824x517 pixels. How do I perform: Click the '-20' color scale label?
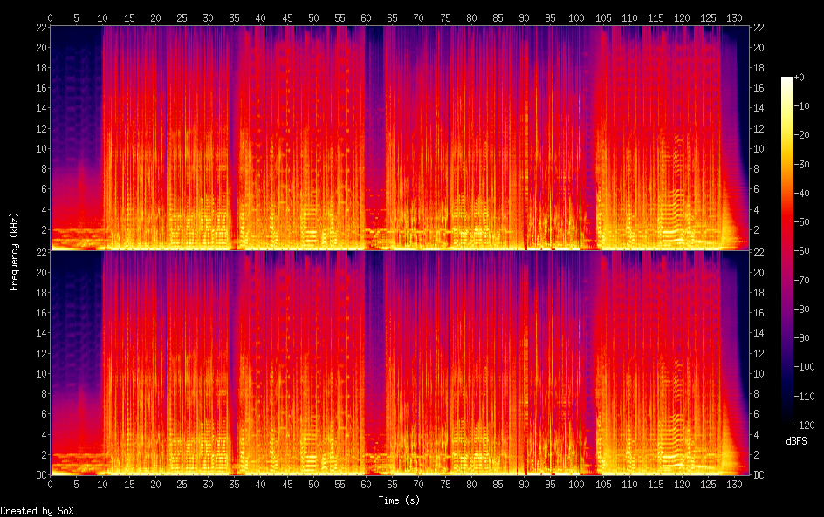801,135
